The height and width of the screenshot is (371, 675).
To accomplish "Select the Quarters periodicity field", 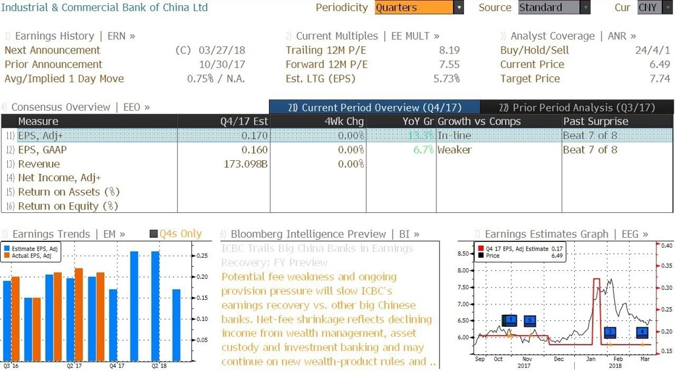I will [x=414, y=7].
